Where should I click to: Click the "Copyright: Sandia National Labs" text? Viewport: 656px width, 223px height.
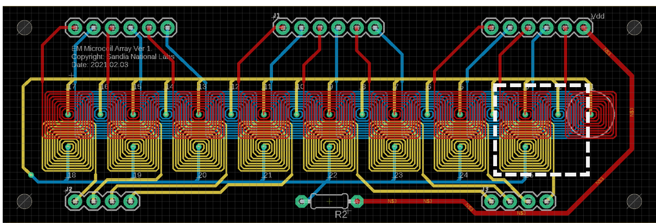[x=123, y=56]
